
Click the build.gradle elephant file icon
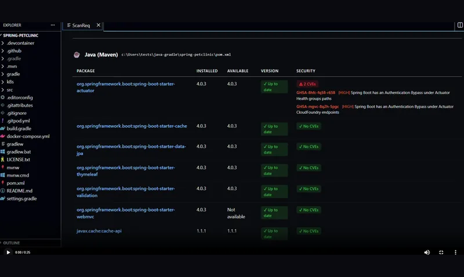click(x=3, y=128)
